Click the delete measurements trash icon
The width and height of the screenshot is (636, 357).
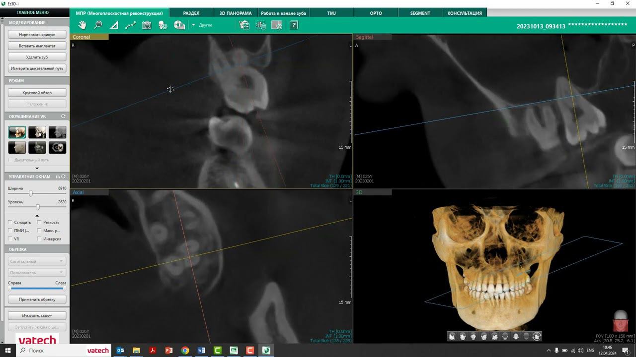pyautogui.click(x=261, y=25)
